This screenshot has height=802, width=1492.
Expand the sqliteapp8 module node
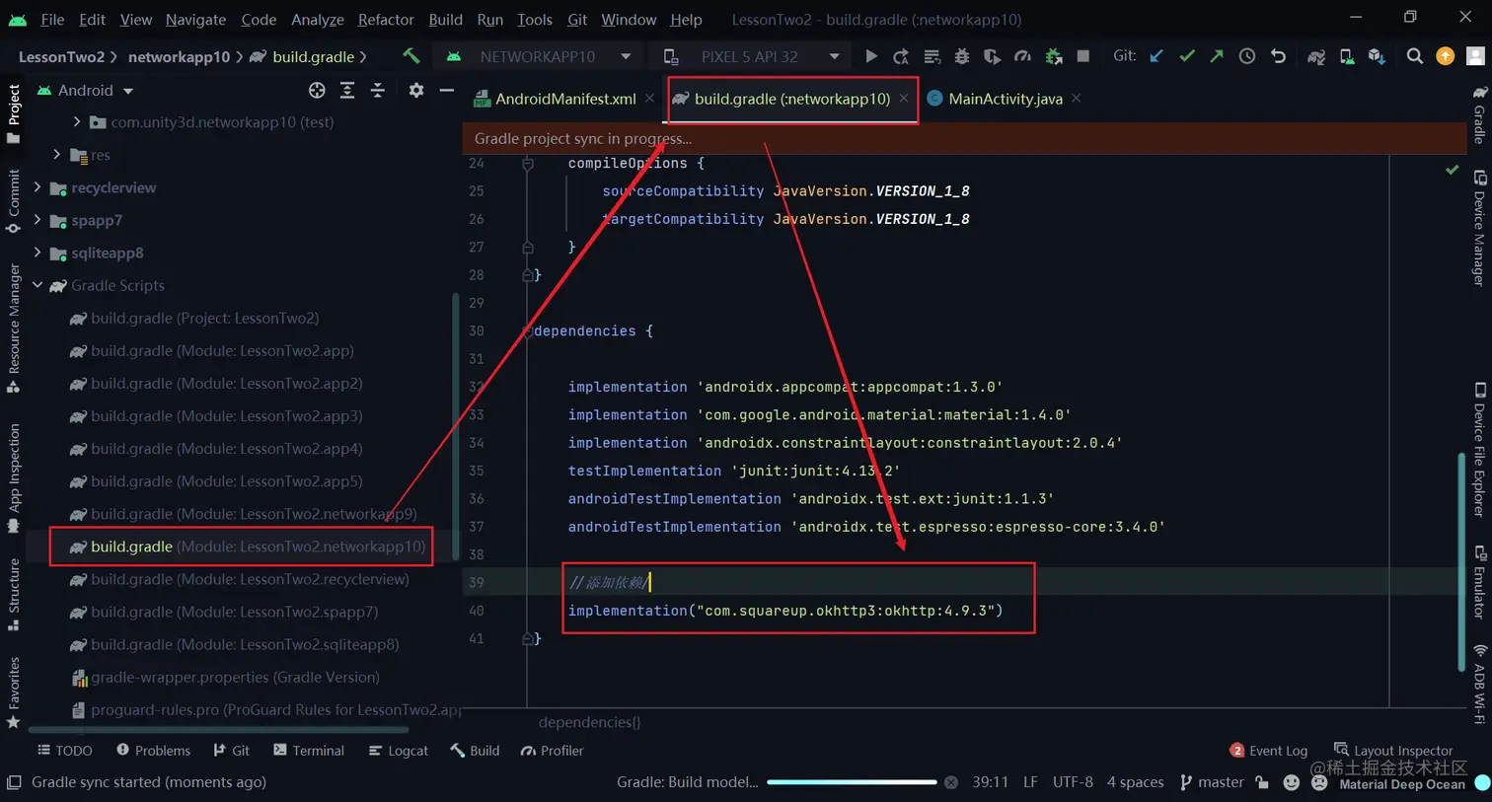click(37, 253)
